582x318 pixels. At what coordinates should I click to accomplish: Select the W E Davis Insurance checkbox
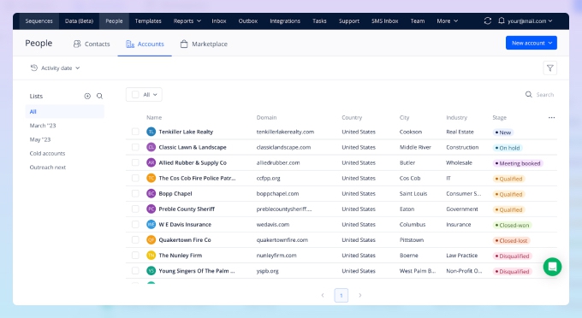135,225
